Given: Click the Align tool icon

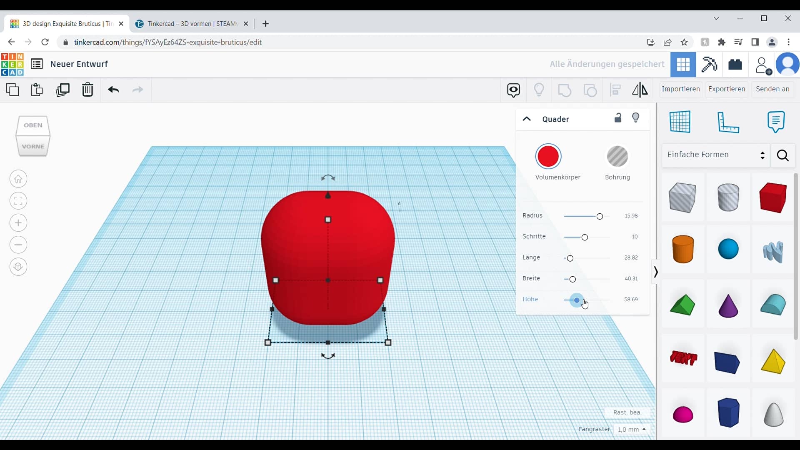Looking at the screenshot, I should [x=615, y=90].
